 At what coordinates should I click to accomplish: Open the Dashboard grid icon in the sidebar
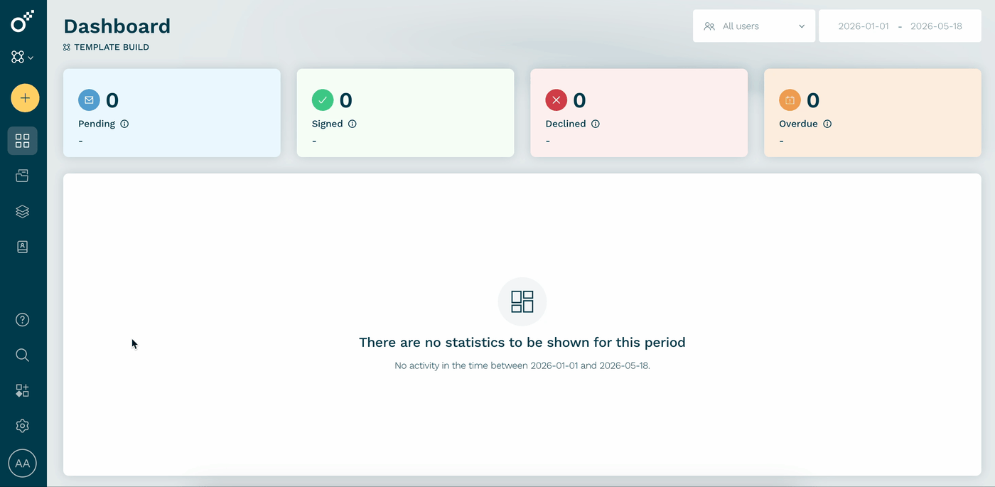pyautogui.click(x=23, y=141)
